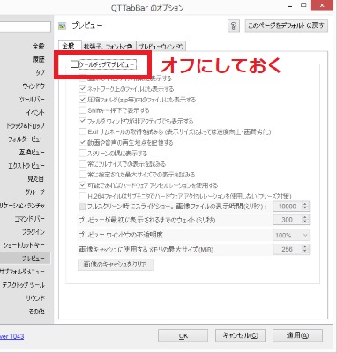Toggle フルスクリーン時にスライドショー checkbox
This screenshot has width=337, height=353.
click(x=82, y=207)
